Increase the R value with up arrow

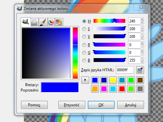(142, 43)
